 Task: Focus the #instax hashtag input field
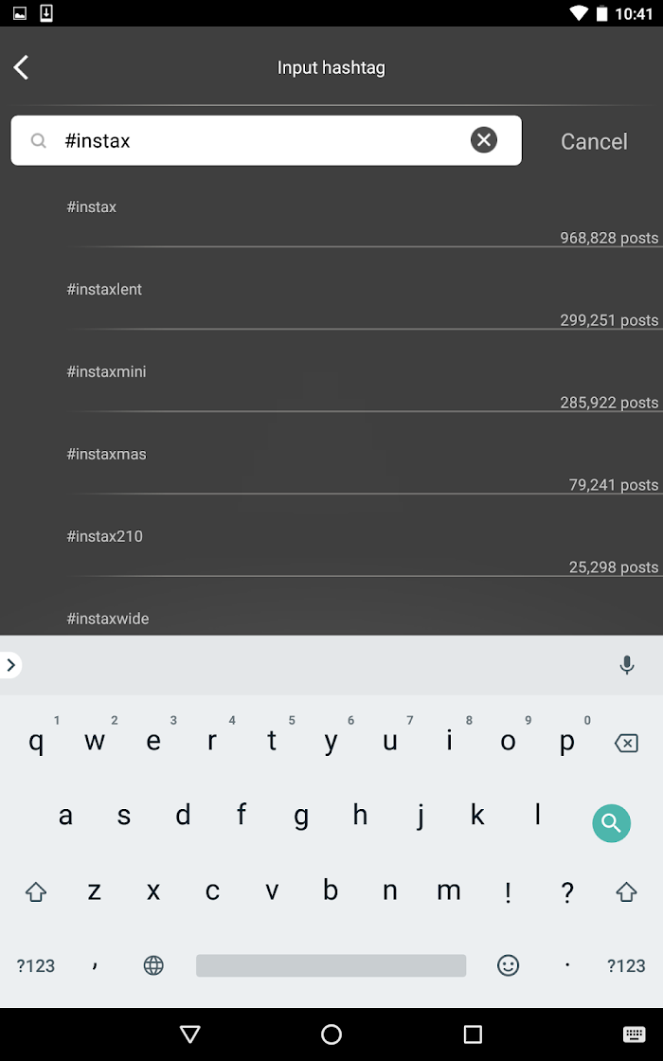[266, 140]
